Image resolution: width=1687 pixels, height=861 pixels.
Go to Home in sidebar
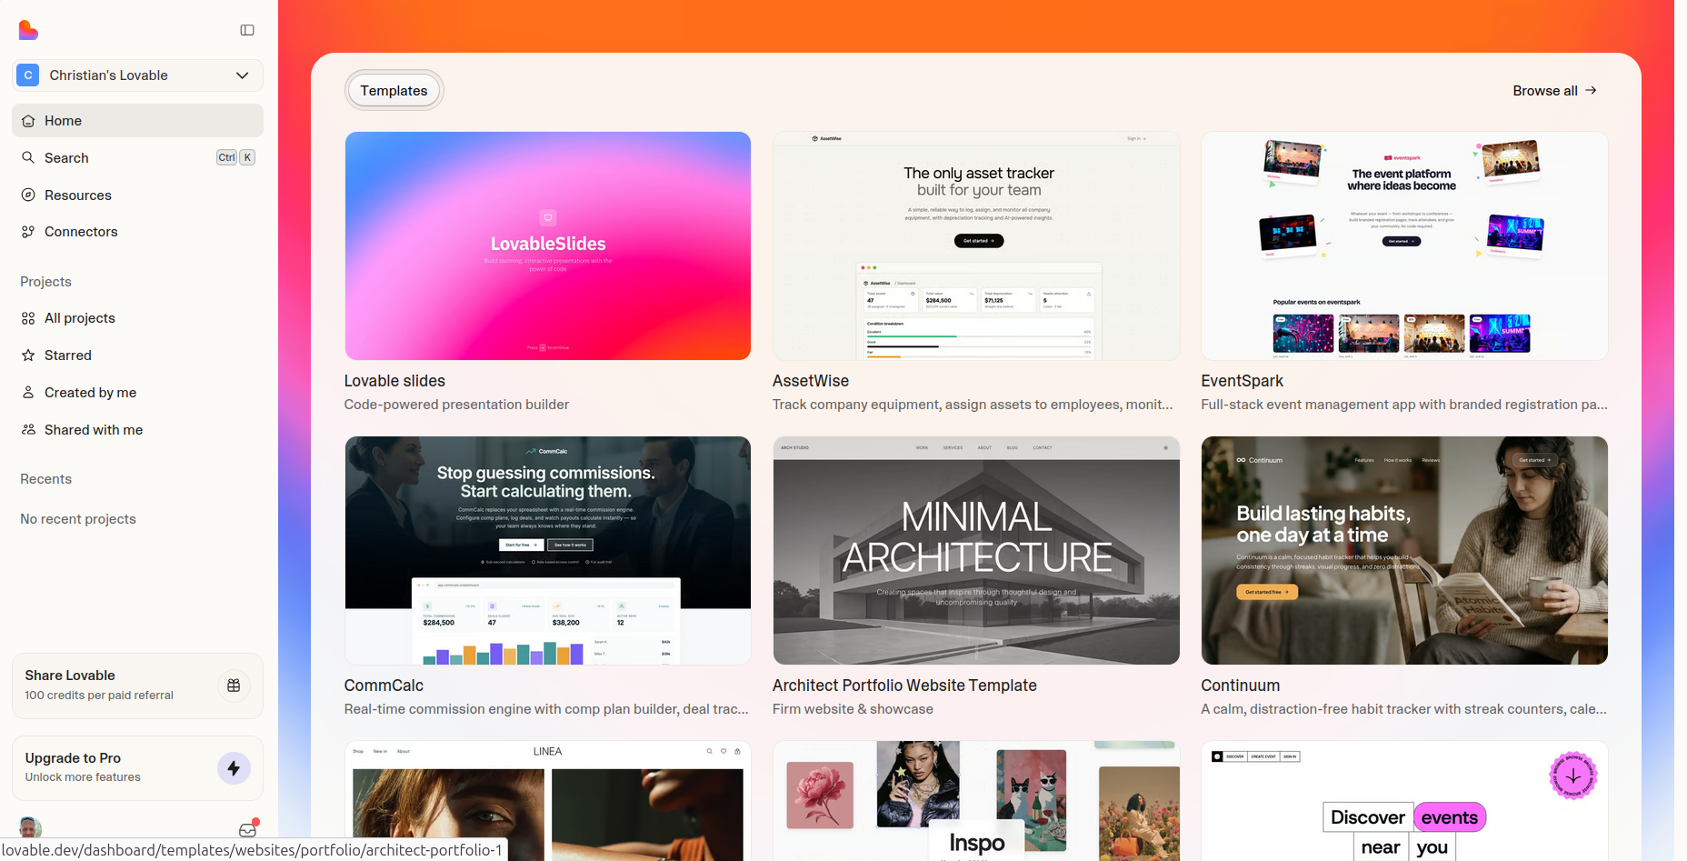click(137, 120)
